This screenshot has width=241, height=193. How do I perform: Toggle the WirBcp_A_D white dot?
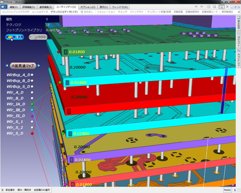32,75
